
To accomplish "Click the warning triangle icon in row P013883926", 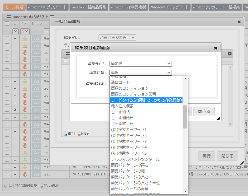I will click(x=25, y=167).
